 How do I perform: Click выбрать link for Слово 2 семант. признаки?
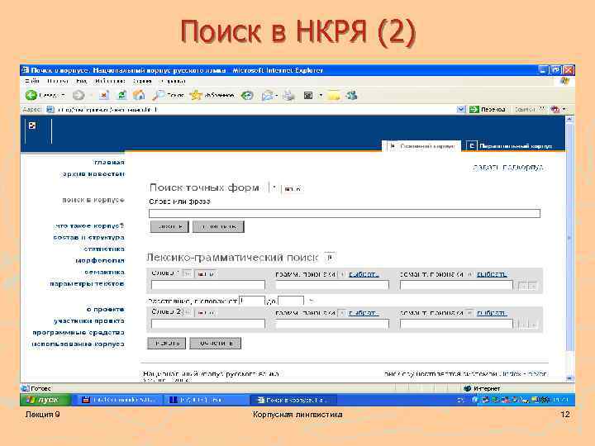(492, 313)
